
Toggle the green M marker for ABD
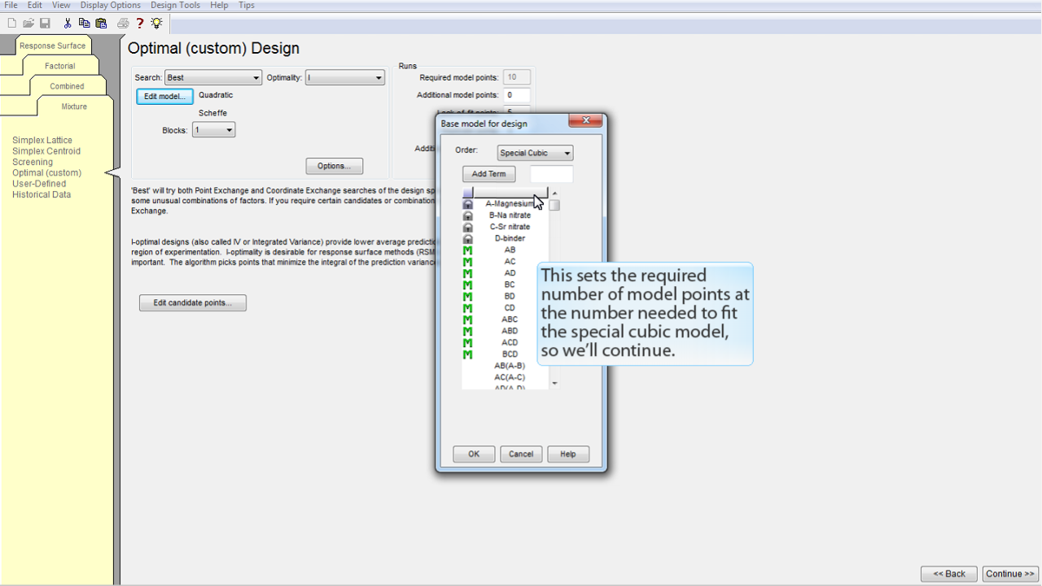(x=468, y=332)
